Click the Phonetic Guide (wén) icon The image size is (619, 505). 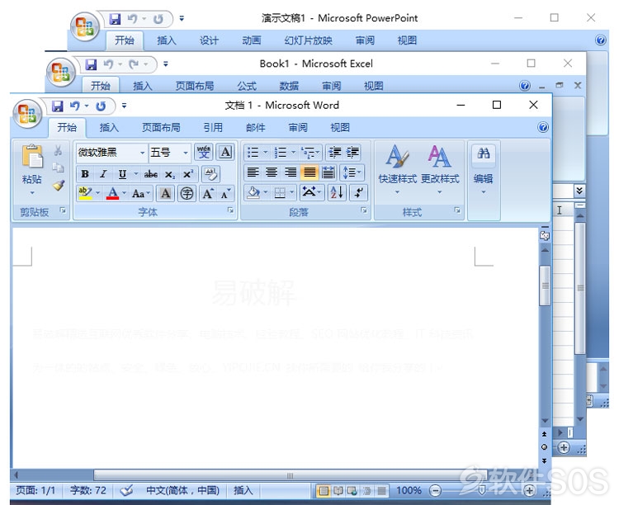(204, 152)
